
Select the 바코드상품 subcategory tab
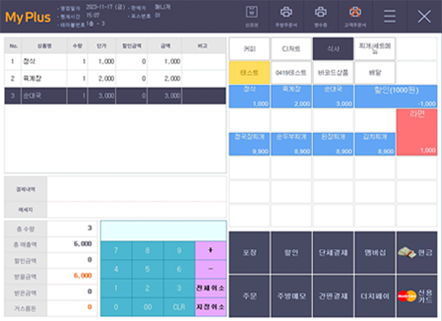(333, 72)
